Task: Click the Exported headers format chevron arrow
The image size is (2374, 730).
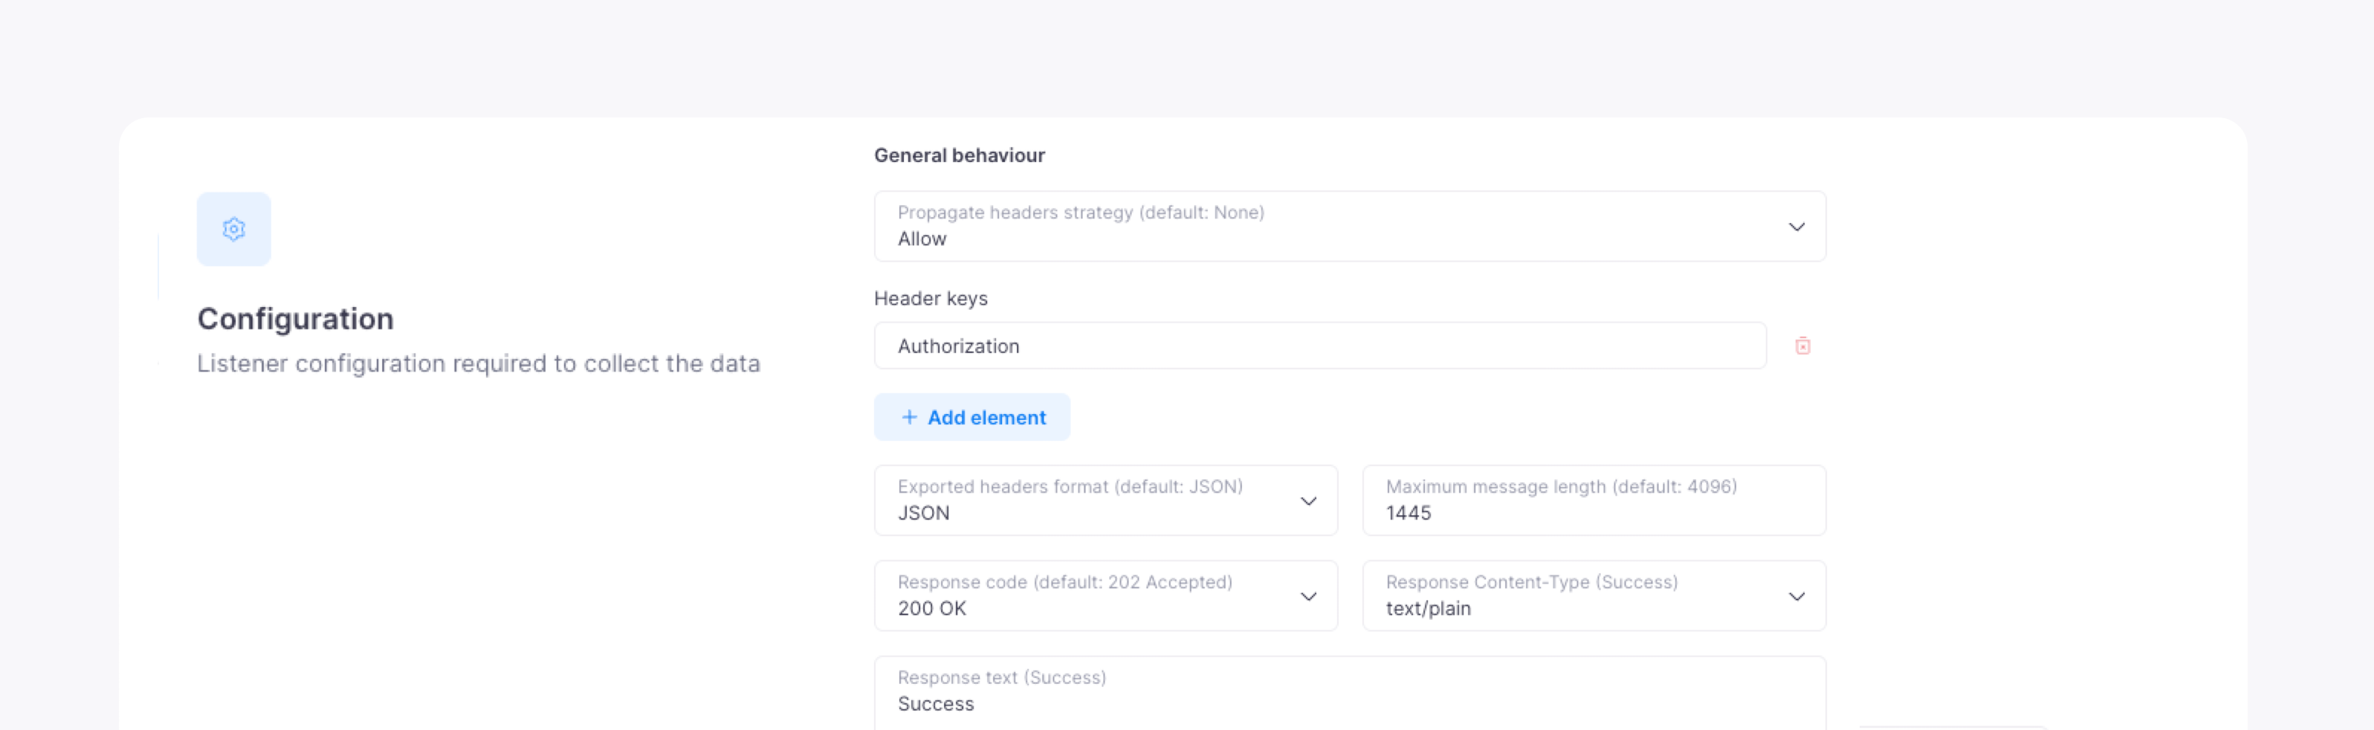Action: tap(1307, 502)
